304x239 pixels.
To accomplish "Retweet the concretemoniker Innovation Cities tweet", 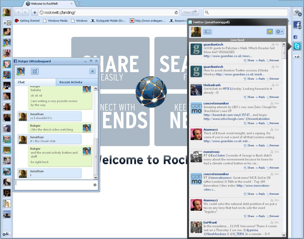I will 273,194.
